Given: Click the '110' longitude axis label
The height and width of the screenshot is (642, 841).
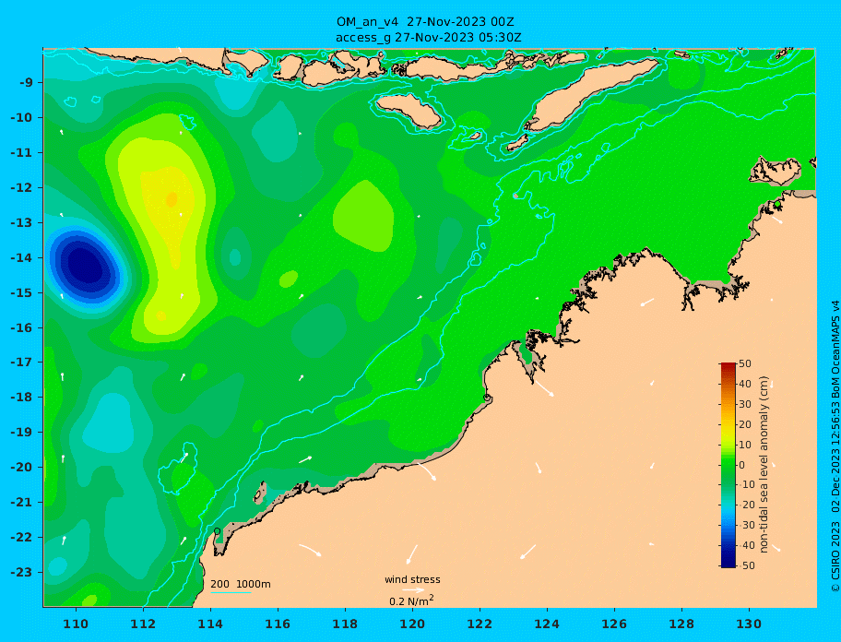Looking at the screenshot, I should [76, 624].
